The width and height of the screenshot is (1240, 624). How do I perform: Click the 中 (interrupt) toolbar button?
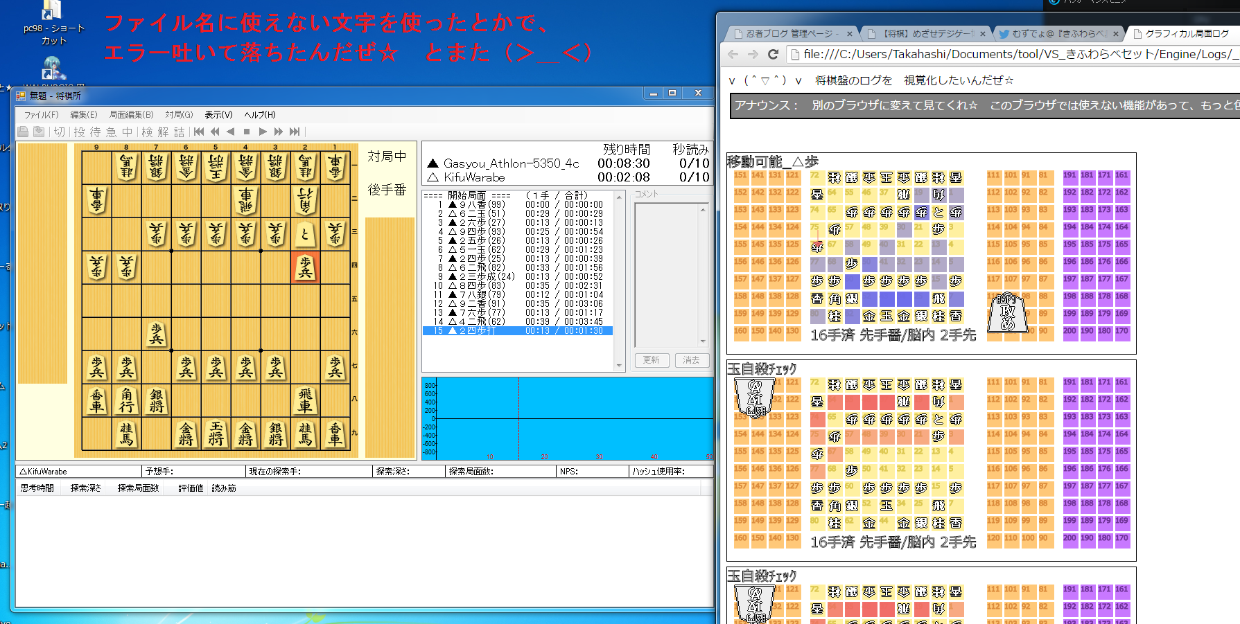click(x=127, y=132)
